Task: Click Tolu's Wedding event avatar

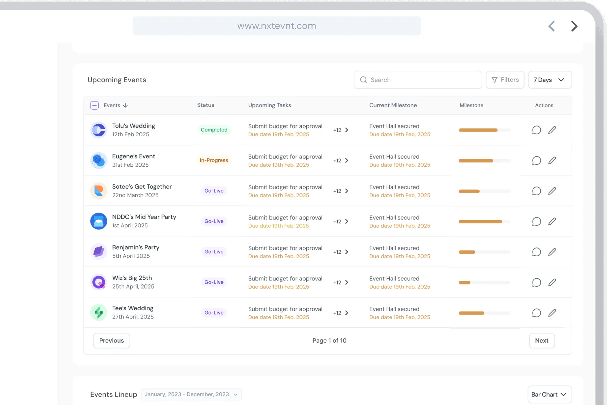Action: (x=99, y=130)
